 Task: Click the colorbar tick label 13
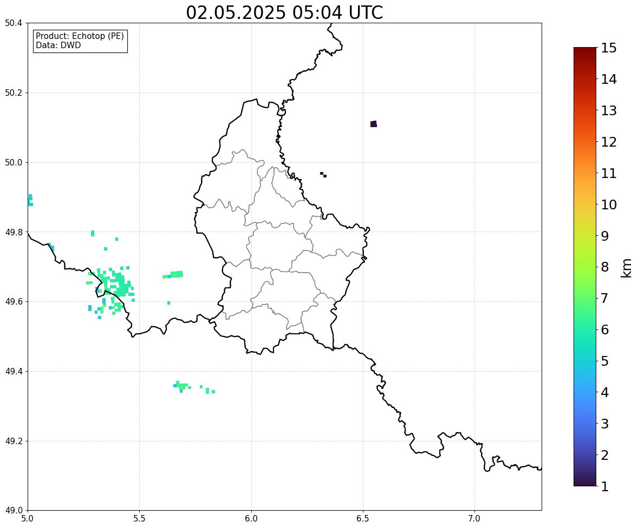[609, 110]
